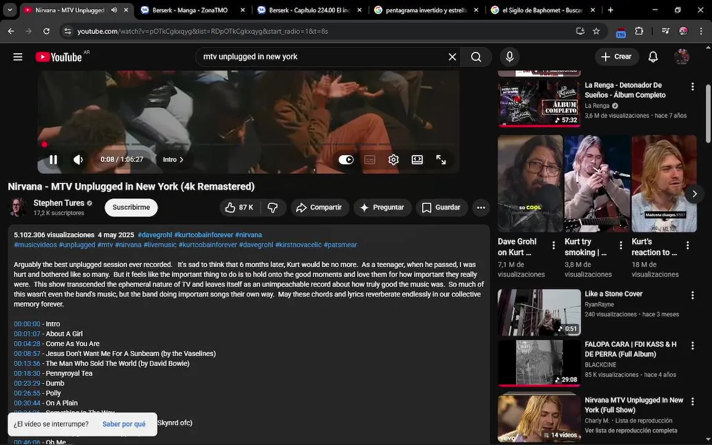Bookmark this page with the star
Image resolution: width=712 pixels, height=445 pixels.
point(596,32)
